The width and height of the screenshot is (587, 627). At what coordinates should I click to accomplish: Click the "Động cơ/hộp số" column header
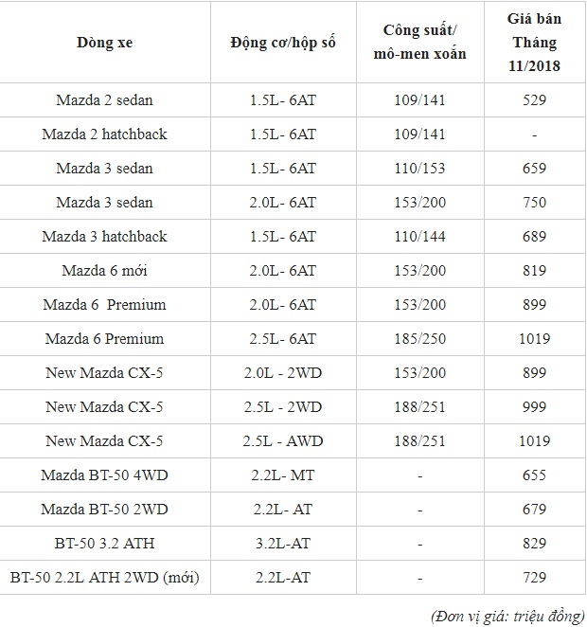tap(282, 43)
